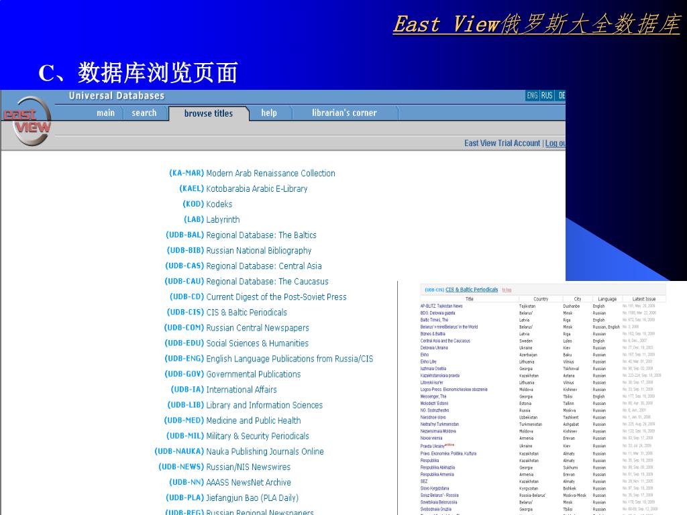Click the Latest Issue column header
Viewport: 687px width, 515px height.
coord(644,298)
